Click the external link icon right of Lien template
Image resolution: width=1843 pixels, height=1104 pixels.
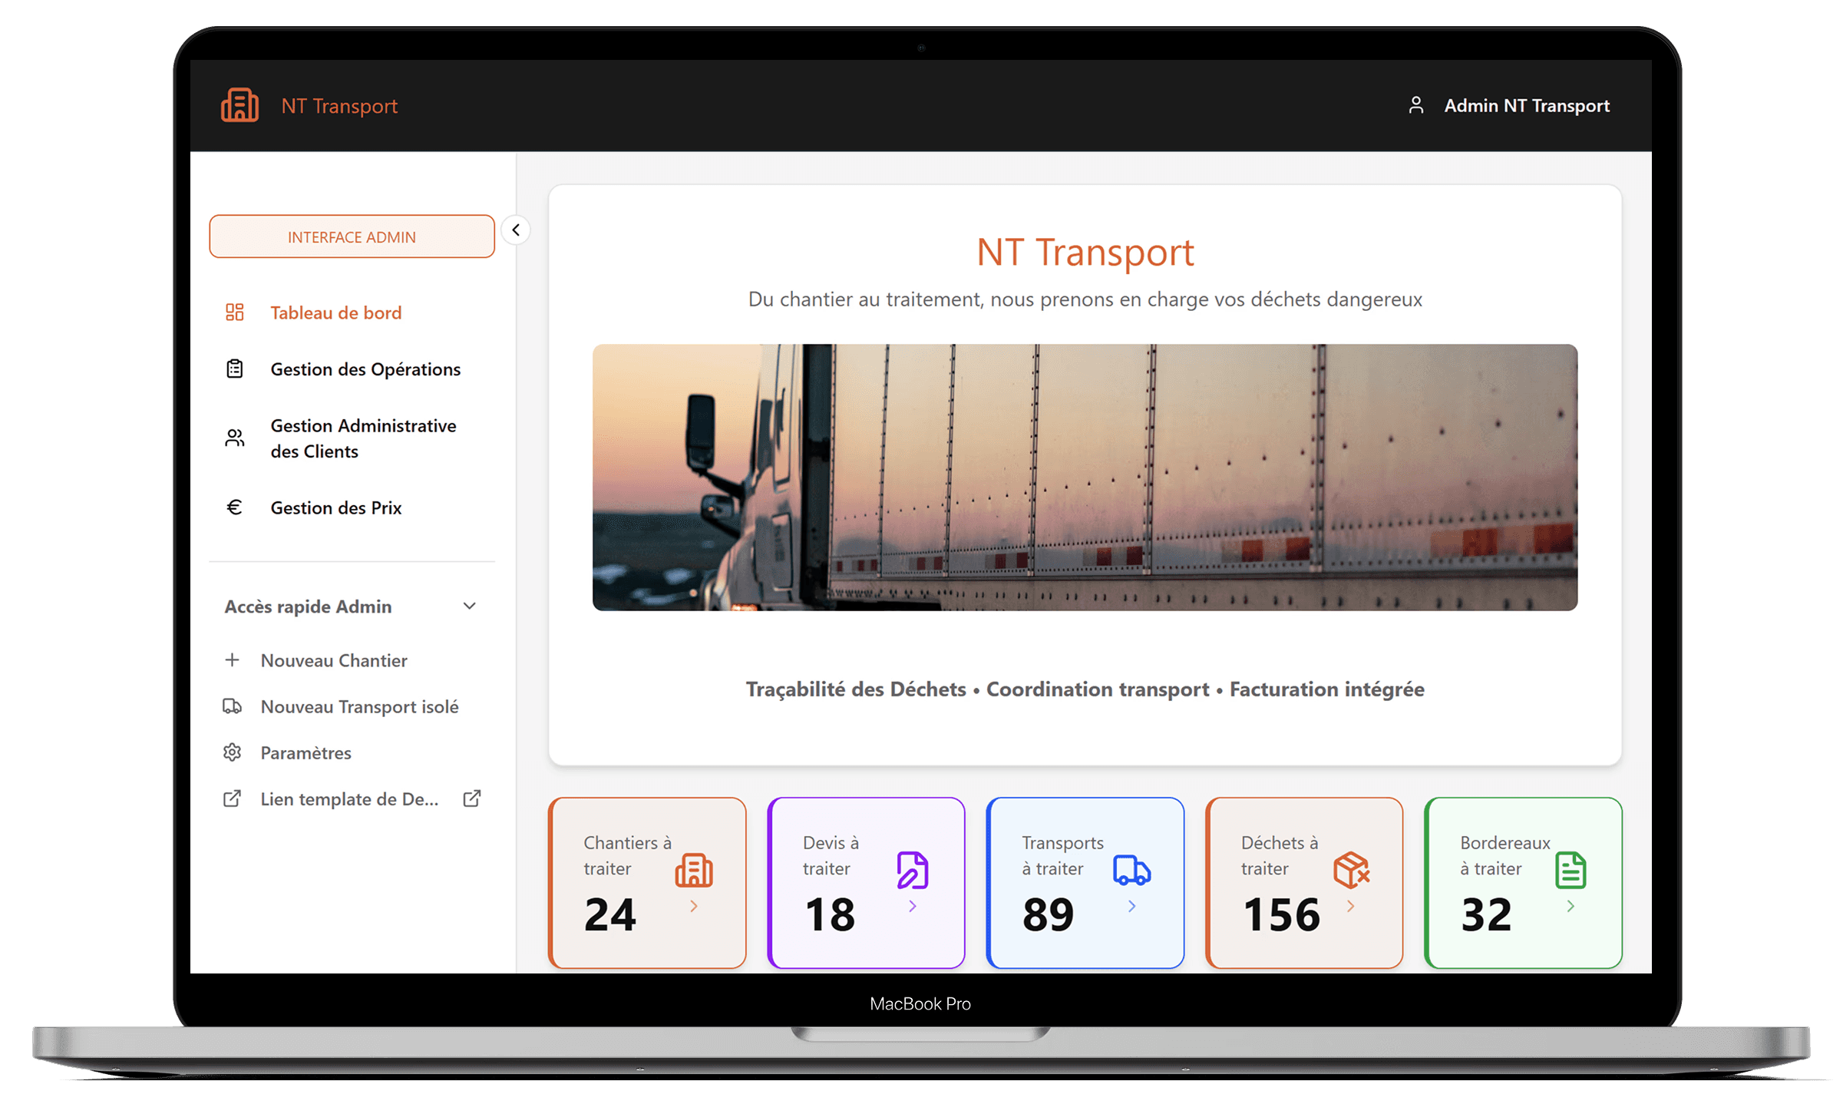coord(472,798)
